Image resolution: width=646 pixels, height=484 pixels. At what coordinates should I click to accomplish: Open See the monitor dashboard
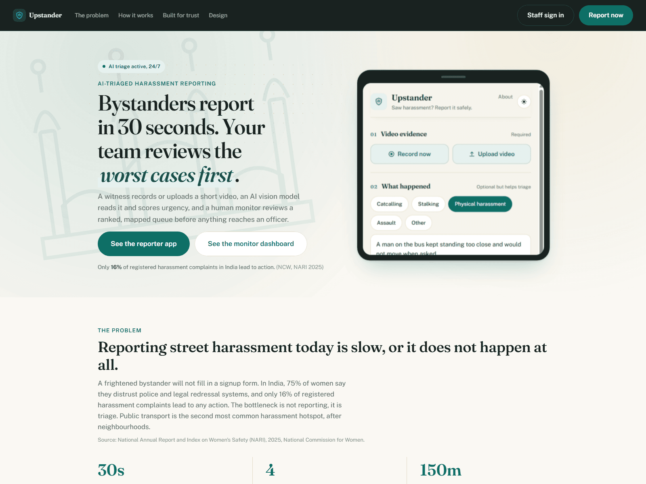251,244
